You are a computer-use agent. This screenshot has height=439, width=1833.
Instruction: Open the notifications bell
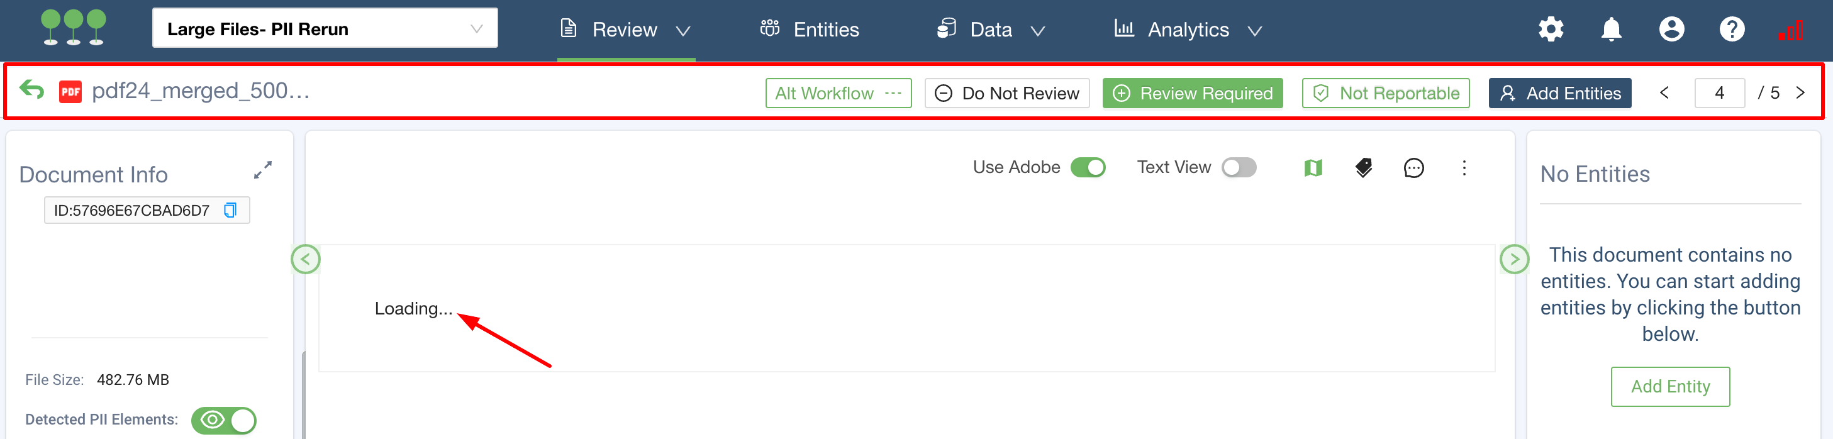[1610, 29]
